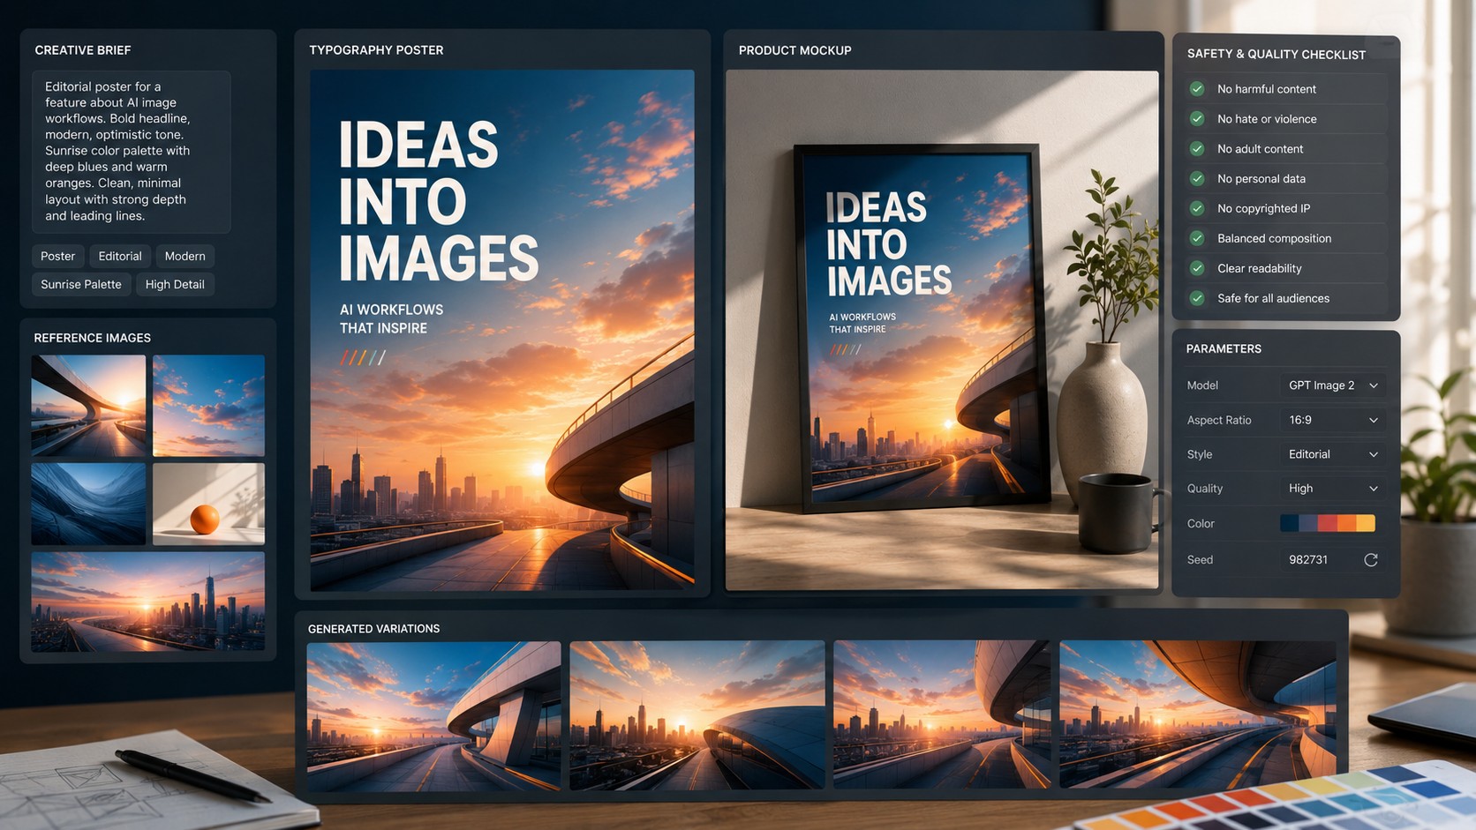Click the "PRODUCT MOCKUP" panel title
The image size is (1476, 830).
click(795, 50)
